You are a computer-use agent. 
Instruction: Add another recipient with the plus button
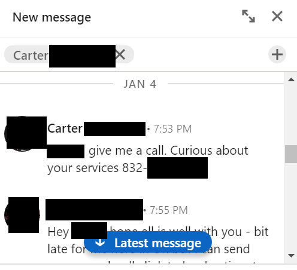click(x=277, y=54)
